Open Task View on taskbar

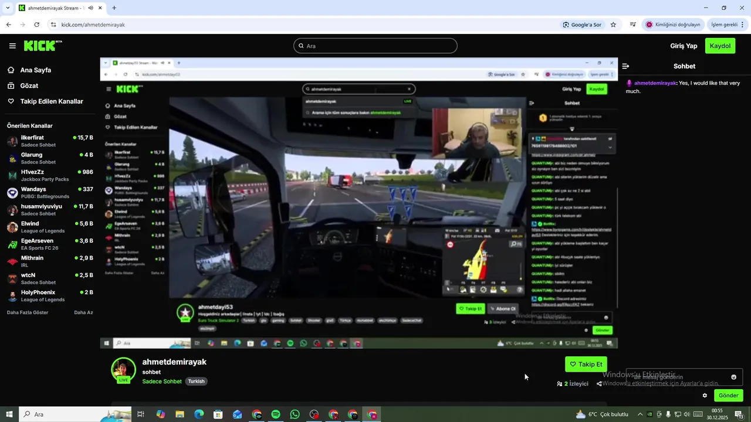click(141, 414)
